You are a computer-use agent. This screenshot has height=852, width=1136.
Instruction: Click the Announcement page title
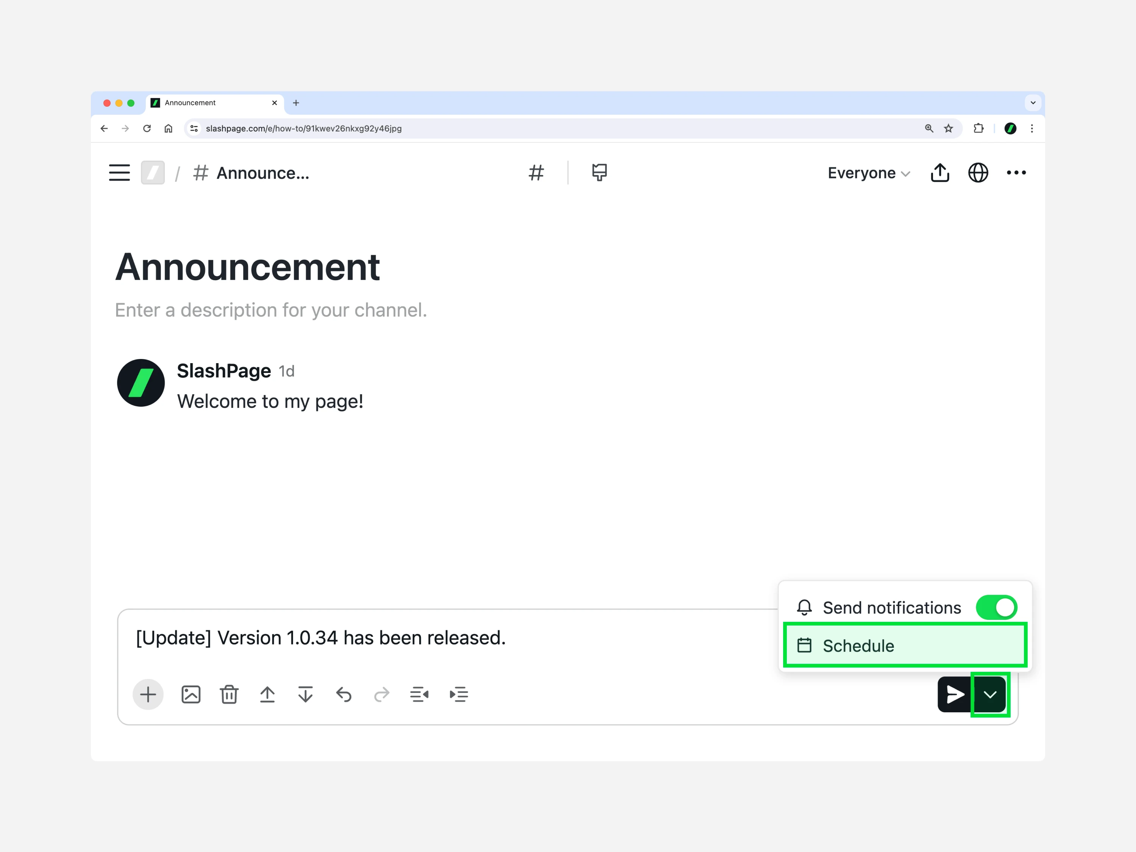[247, 267]
